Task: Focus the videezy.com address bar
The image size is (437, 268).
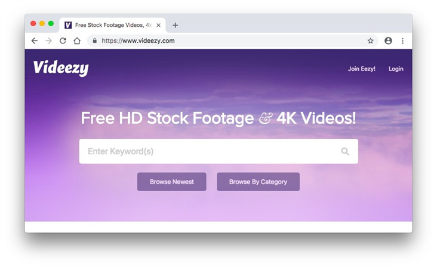Action: click(x=232, y=41)
